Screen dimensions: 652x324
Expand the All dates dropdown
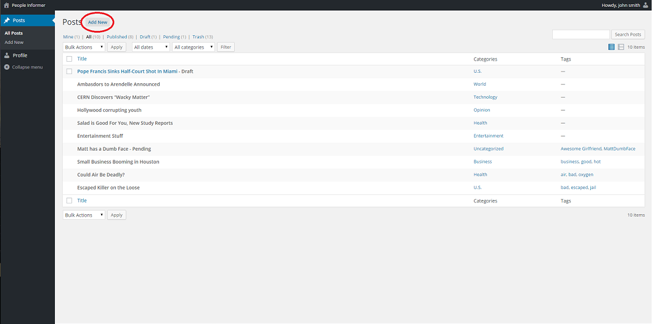tap(151, 47)
